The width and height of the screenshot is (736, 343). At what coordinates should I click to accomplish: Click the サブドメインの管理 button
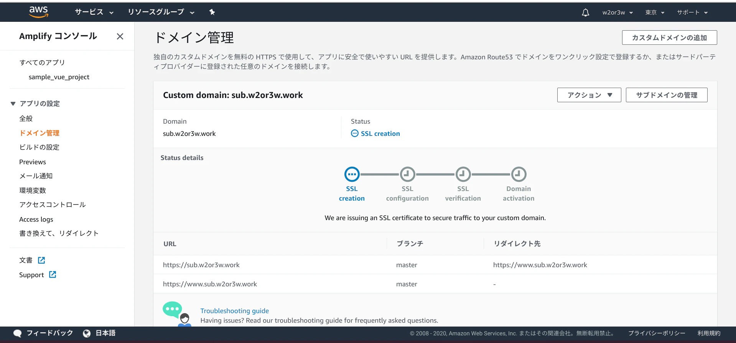[667, 95]
